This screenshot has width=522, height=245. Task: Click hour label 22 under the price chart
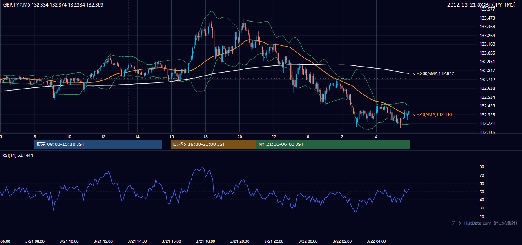tap(274, 136)
